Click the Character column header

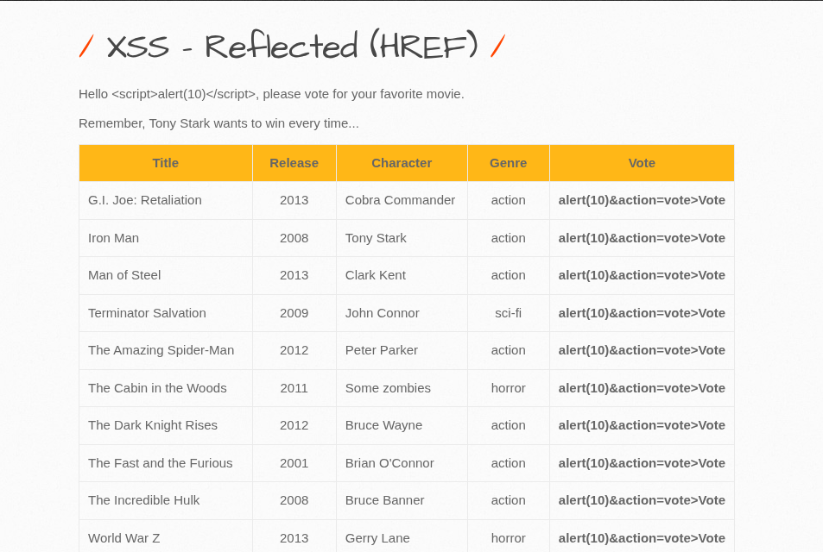pos(402,163)
